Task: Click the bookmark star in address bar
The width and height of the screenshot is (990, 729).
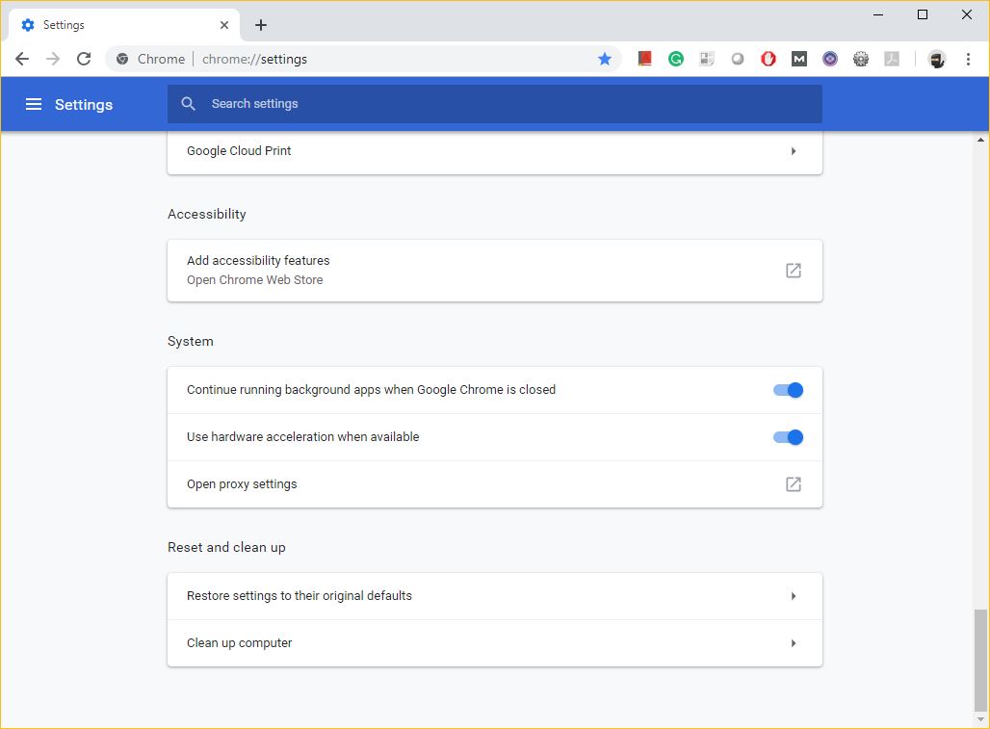Action: [x=604, y=59]
